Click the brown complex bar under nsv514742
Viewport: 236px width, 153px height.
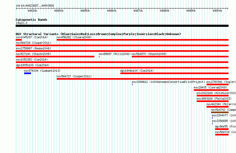(220, 112)
